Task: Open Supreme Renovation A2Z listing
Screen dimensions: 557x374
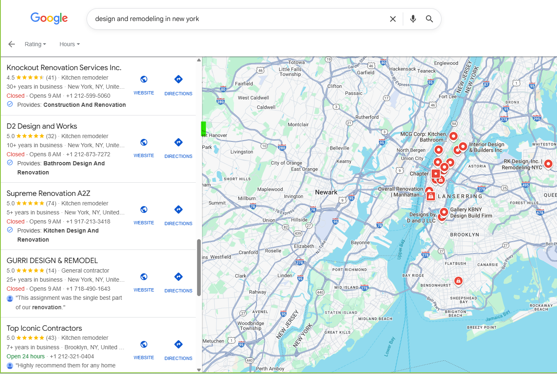Action: click(48, 193)
